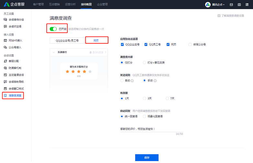Click the 会话欢迎语 sidebar icon
This screenshot has width=253, height=163.
click(x=5, y=26)
